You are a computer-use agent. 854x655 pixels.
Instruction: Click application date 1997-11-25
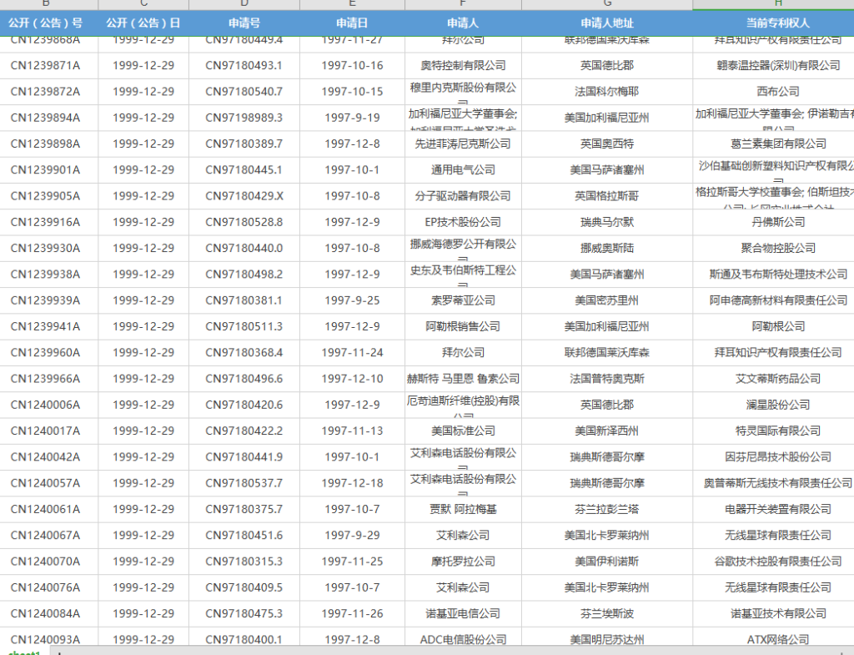pos(352,562)
